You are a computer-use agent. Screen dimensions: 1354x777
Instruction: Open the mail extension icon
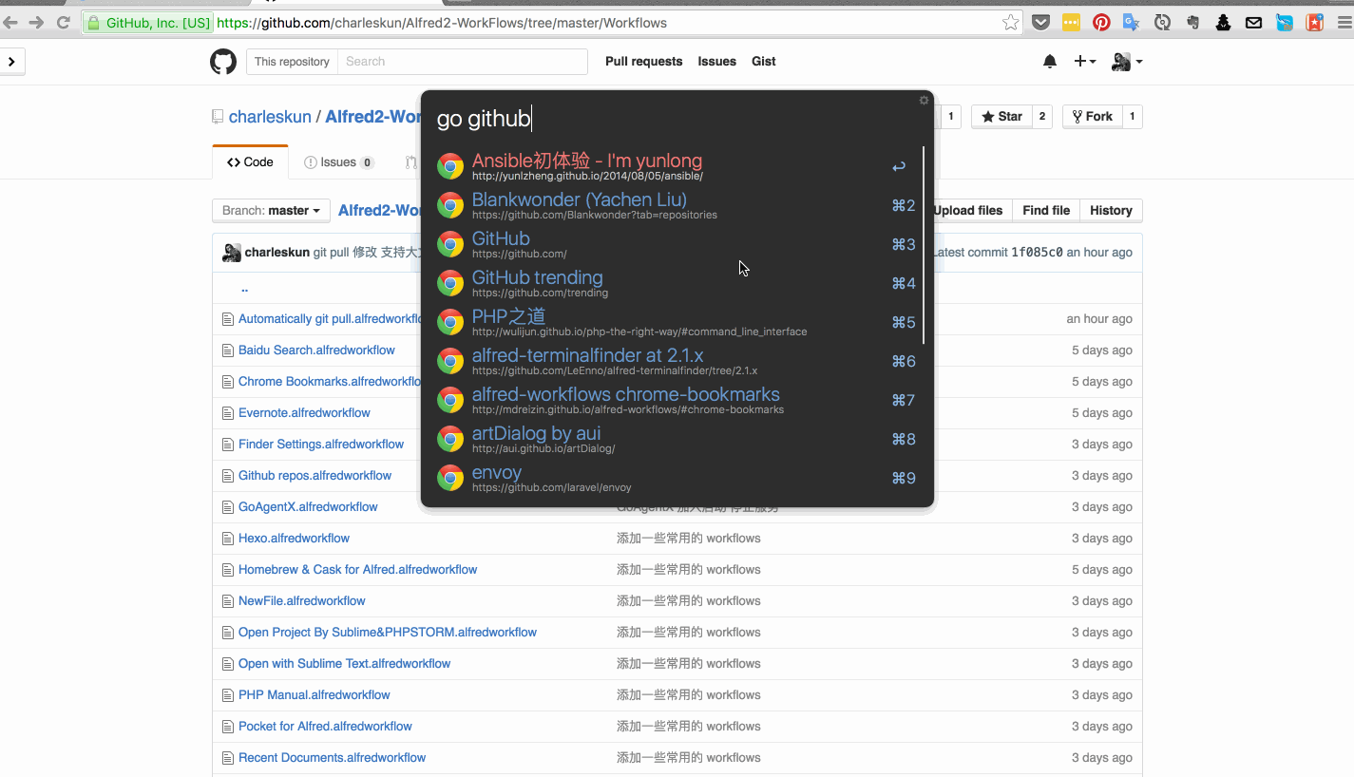click(1254, 22)
